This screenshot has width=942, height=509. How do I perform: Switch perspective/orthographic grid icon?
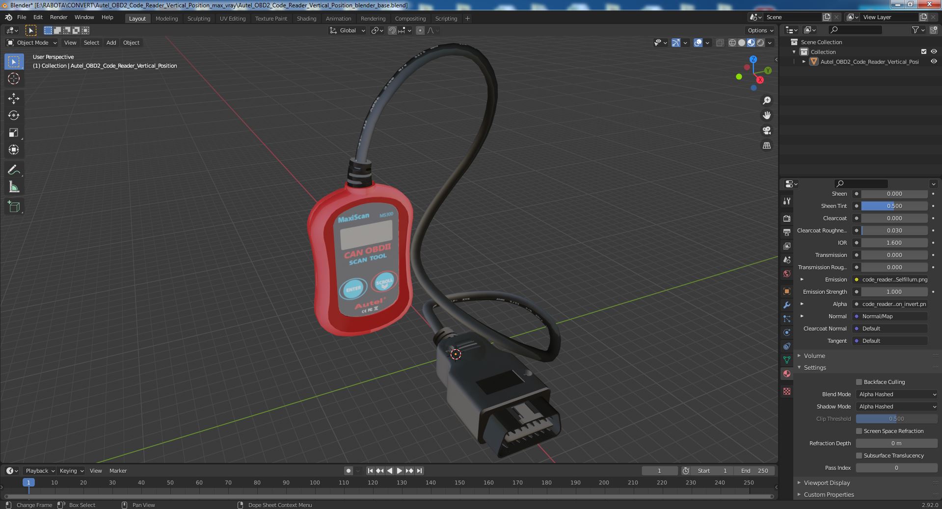pos(767,146)
